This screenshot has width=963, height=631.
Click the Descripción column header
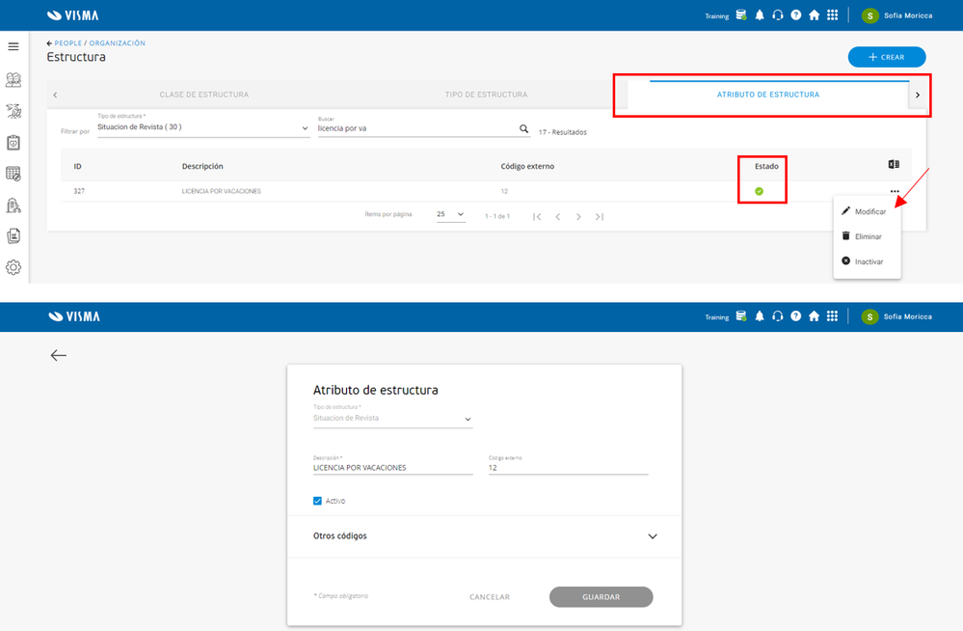point(202,167)
